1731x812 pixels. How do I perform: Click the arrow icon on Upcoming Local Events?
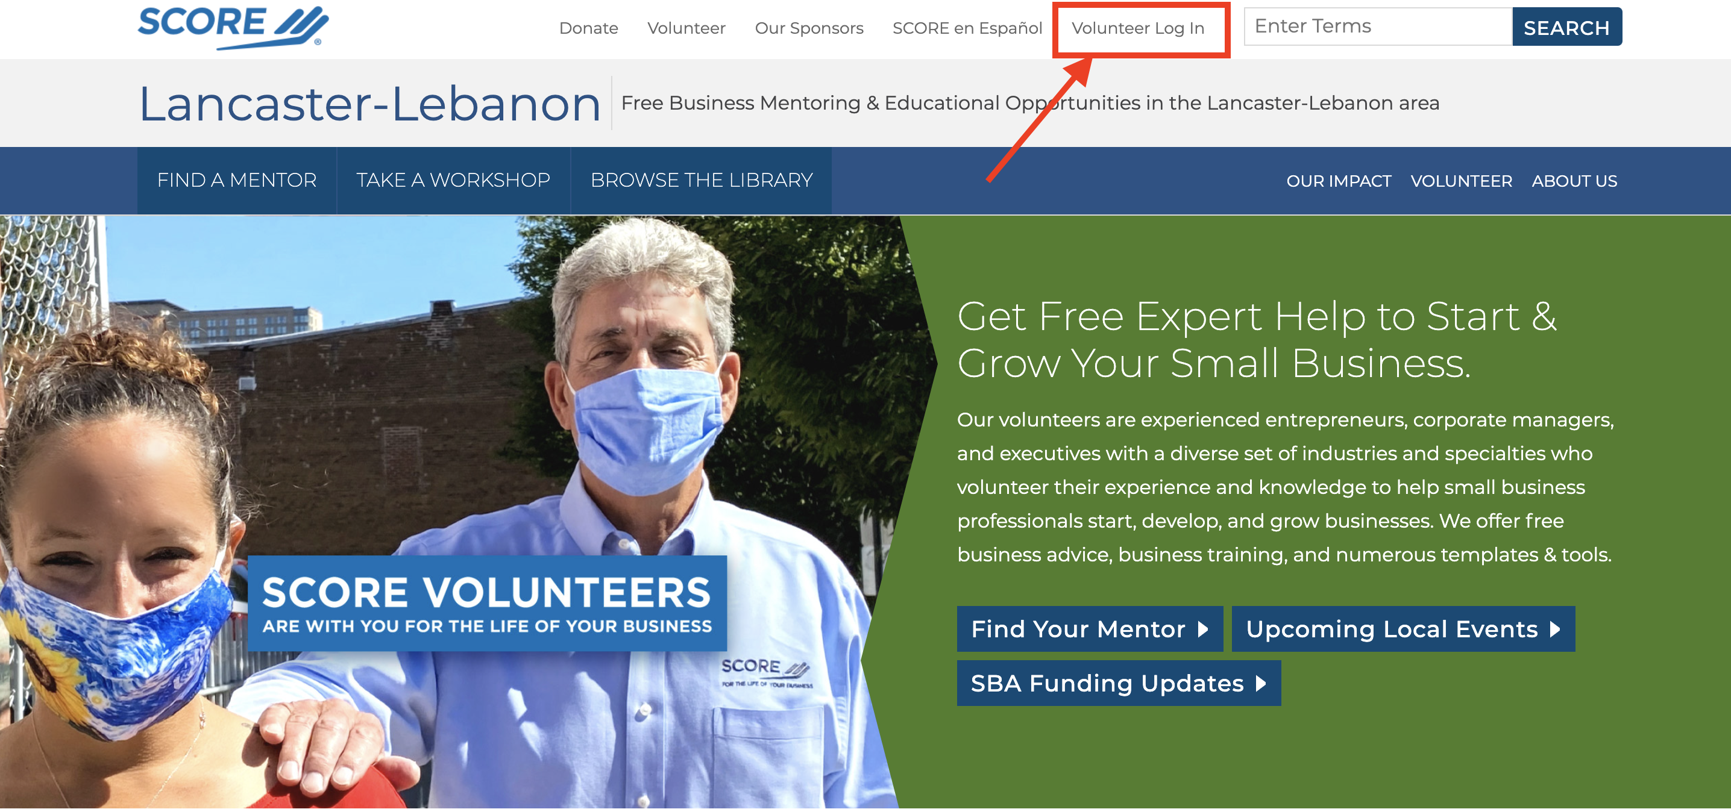[1555, 629]
